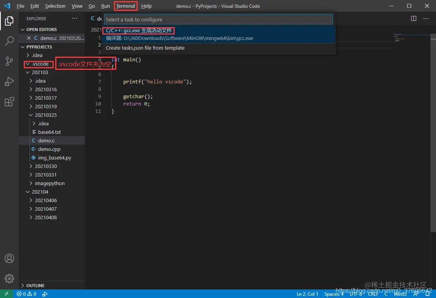436x298 pixels.
Task: Click CRLF end of line setting
Action: 373,294
